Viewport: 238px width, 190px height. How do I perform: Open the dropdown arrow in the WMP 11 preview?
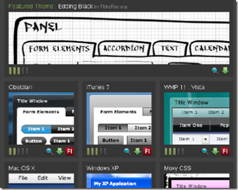point(205,139)
